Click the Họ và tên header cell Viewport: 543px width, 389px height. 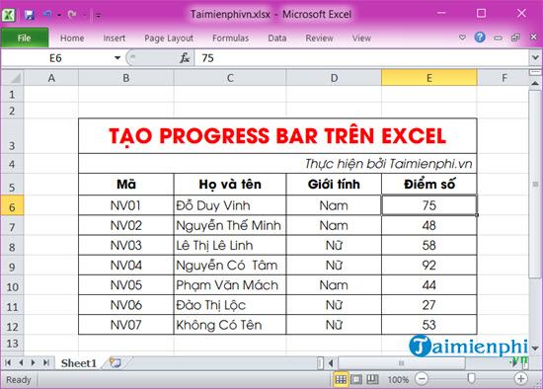(x=230, y=185)
